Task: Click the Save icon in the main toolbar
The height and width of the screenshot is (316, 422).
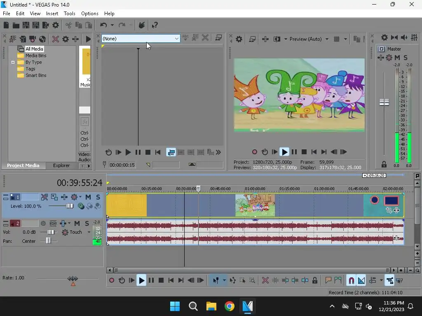Action: tap(26, 25)
